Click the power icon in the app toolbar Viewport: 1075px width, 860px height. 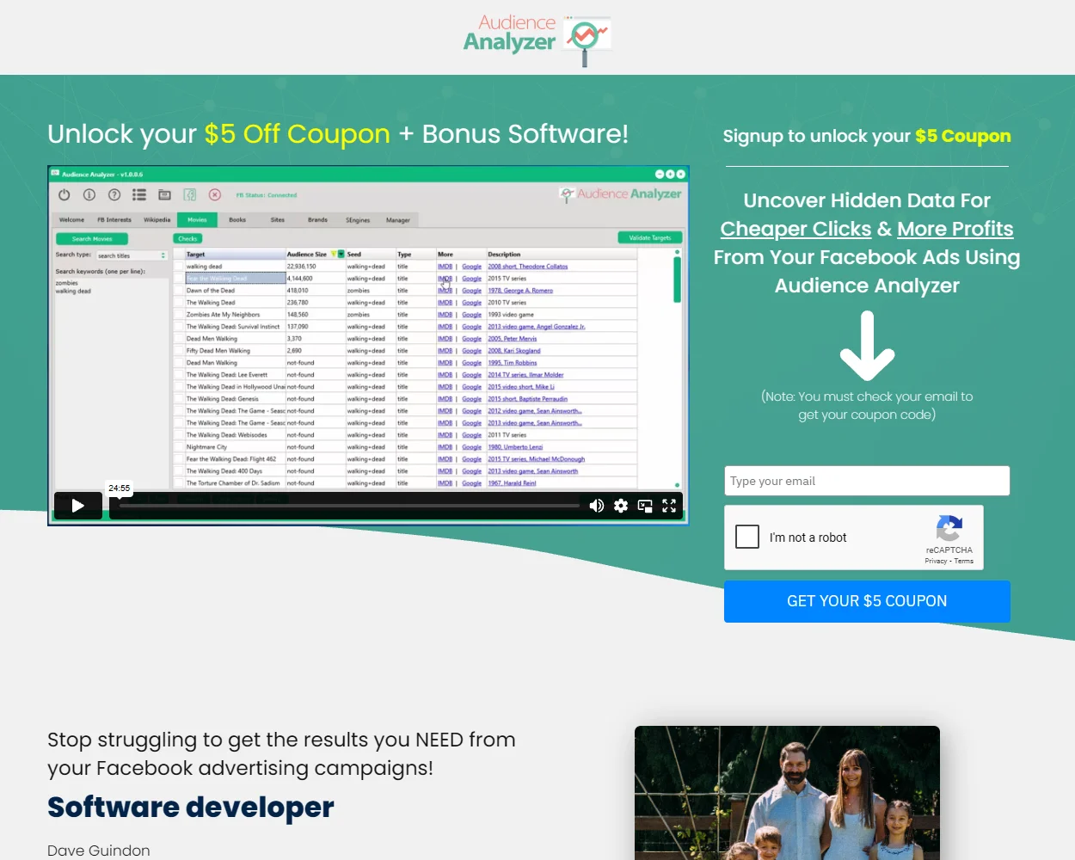coord(64,194)
